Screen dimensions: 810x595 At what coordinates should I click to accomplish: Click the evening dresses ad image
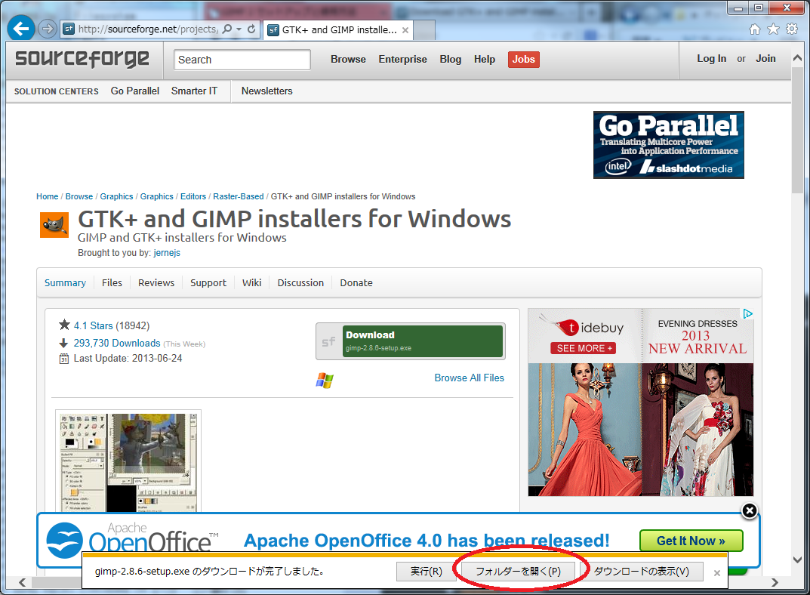pos(641,429)
